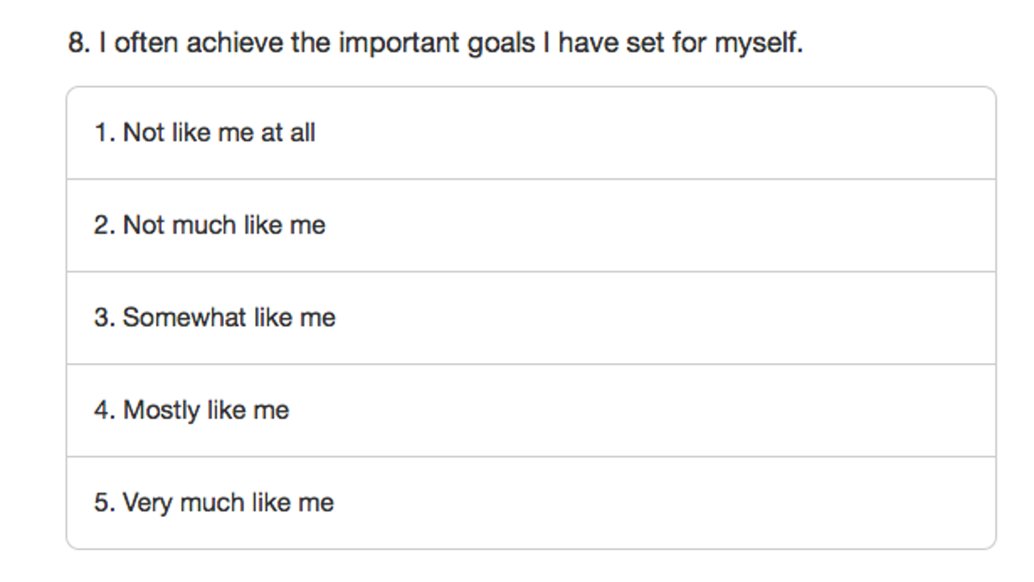The height and width of the screenshot is (582, 1034).
Task: Select the 'Mostly like me' option
Action: tap(531, 410)
